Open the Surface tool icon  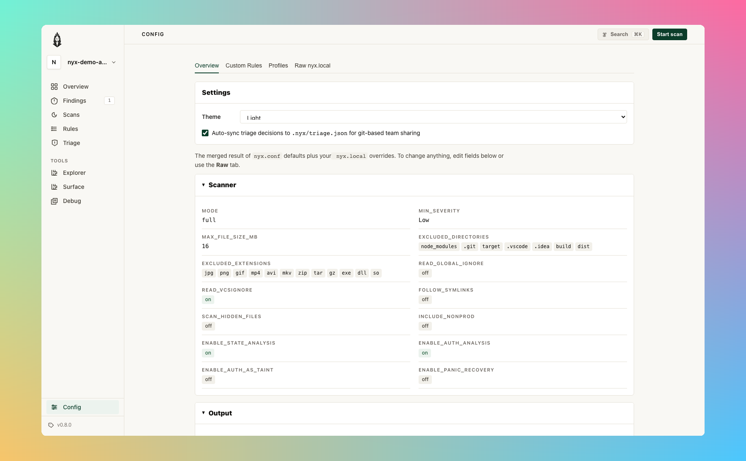click(x=54, y=187)
